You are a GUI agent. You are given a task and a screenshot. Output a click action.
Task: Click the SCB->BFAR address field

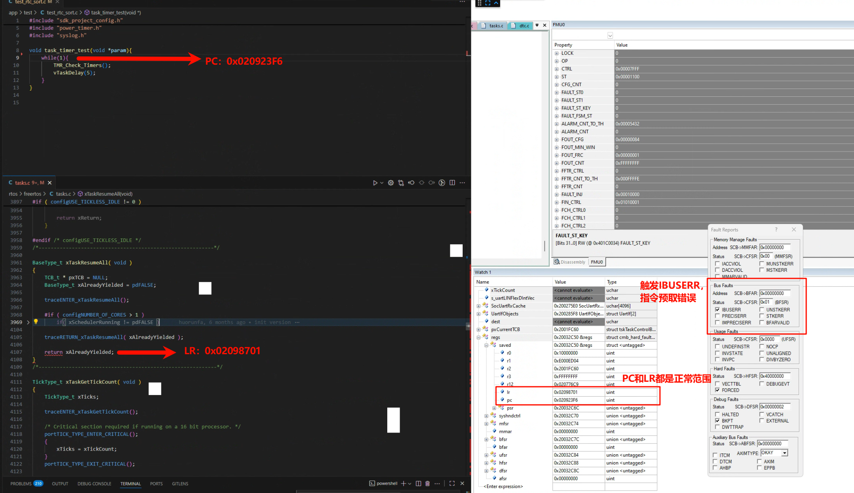point(775,293)
